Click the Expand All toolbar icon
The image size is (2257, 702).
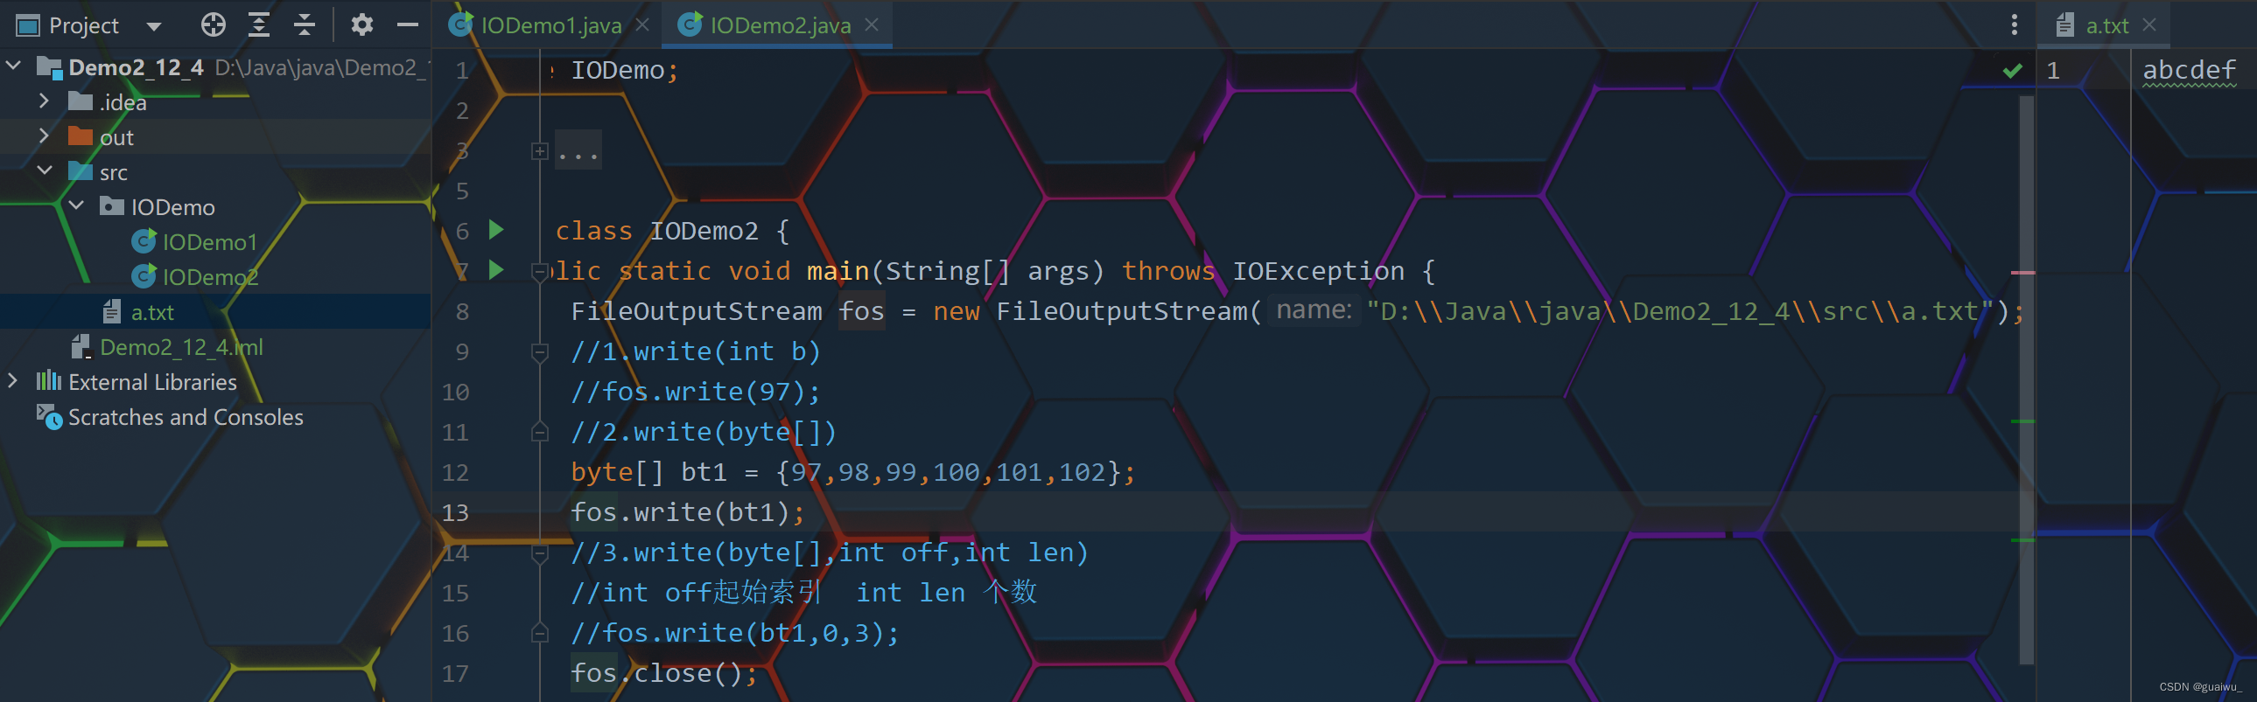[x=258, y=24]
